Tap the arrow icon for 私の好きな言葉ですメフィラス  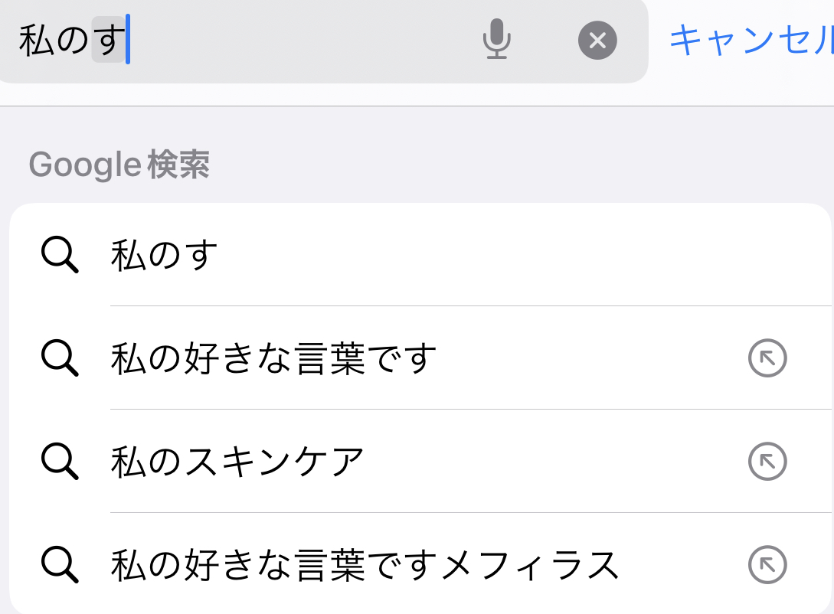coord(767,565)
